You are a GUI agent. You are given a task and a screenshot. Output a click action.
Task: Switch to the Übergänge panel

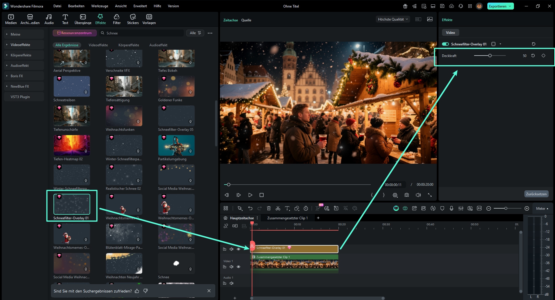click(83, 19)
